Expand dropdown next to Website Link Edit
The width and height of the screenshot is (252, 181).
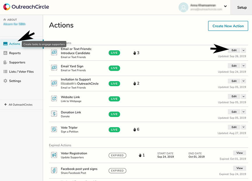click(x=244, y=96)
